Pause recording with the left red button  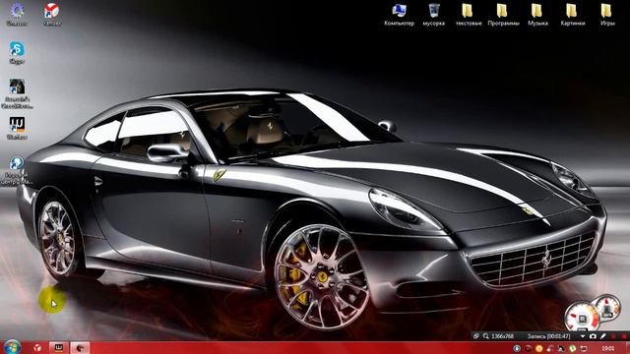click(x=613, y=336)
